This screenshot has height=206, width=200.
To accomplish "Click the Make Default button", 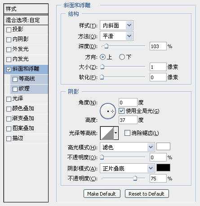I will [102, 194].
